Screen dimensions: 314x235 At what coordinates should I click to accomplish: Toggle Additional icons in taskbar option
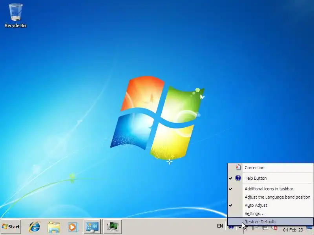pos(270,189)
